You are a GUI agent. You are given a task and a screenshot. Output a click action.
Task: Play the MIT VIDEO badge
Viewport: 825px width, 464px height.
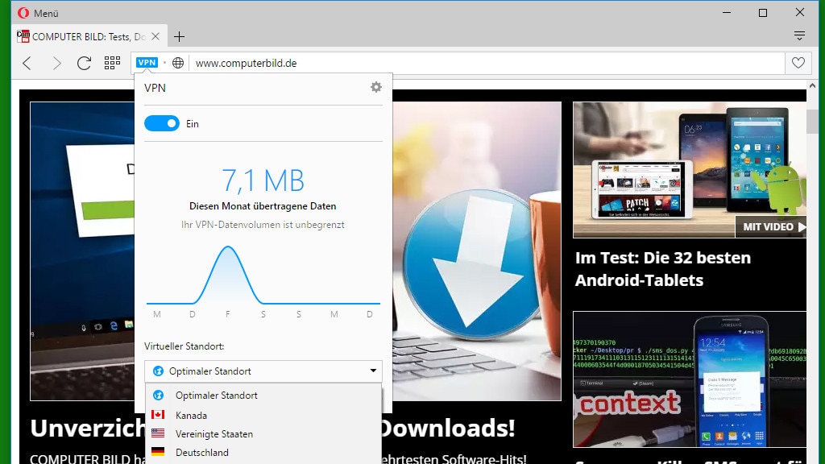tap(771, 226)
